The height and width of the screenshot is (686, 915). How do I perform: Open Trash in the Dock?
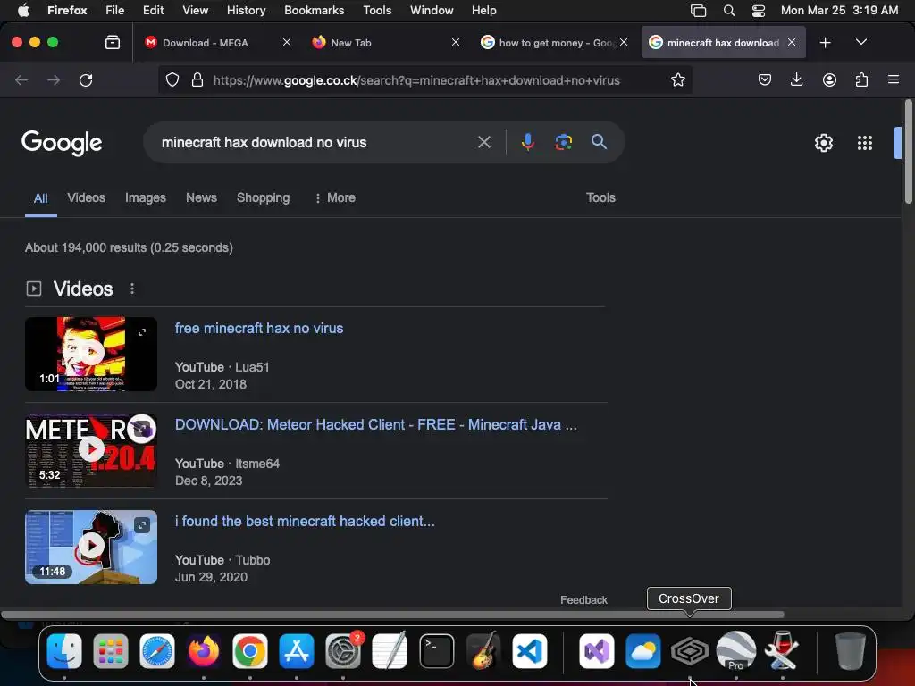[x=851, y=651]
